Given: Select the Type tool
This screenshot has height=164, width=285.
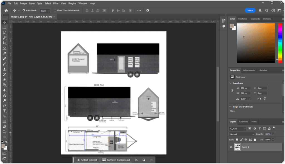Looking at the screenshot, I should [x=4, y=111].
